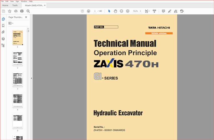214x140 pixels.
Task: Add a comment with note icon
Action: [x=163, y=11]
